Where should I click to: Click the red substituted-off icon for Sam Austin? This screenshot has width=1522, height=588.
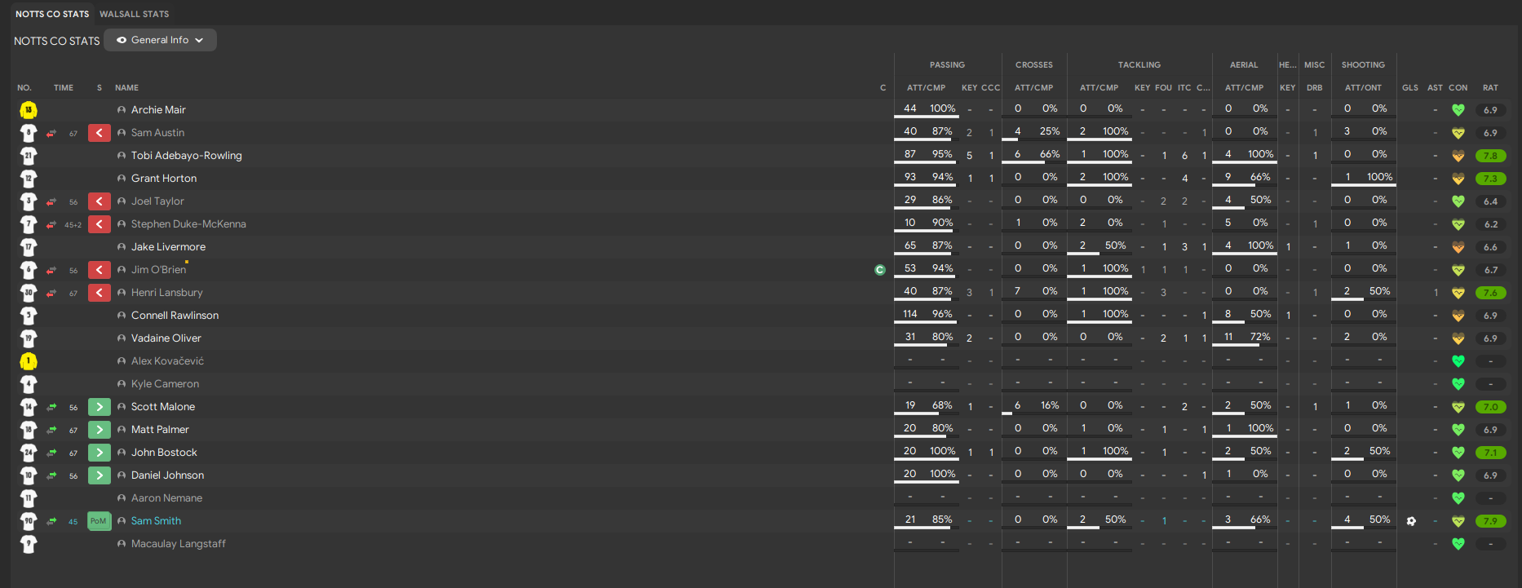(100, 133)
